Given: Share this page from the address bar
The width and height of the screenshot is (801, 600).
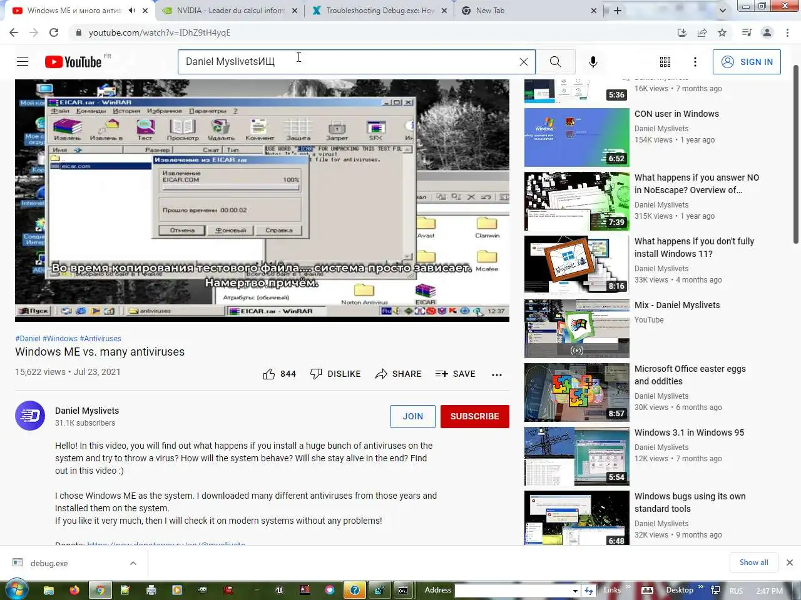Looking at the screenshot, I should tap(702, 32).
